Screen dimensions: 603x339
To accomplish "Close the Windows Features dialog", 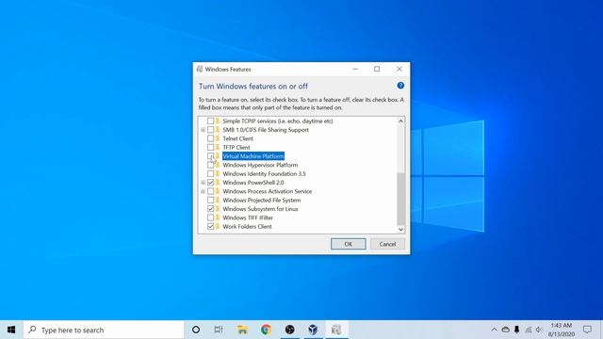I will coord(399,69).
